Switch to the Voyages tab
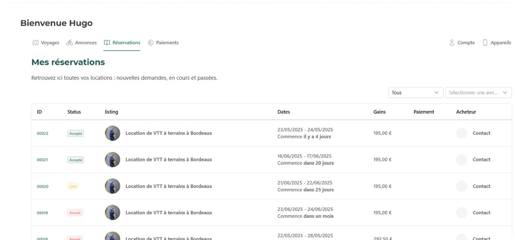 click(50, 43)
